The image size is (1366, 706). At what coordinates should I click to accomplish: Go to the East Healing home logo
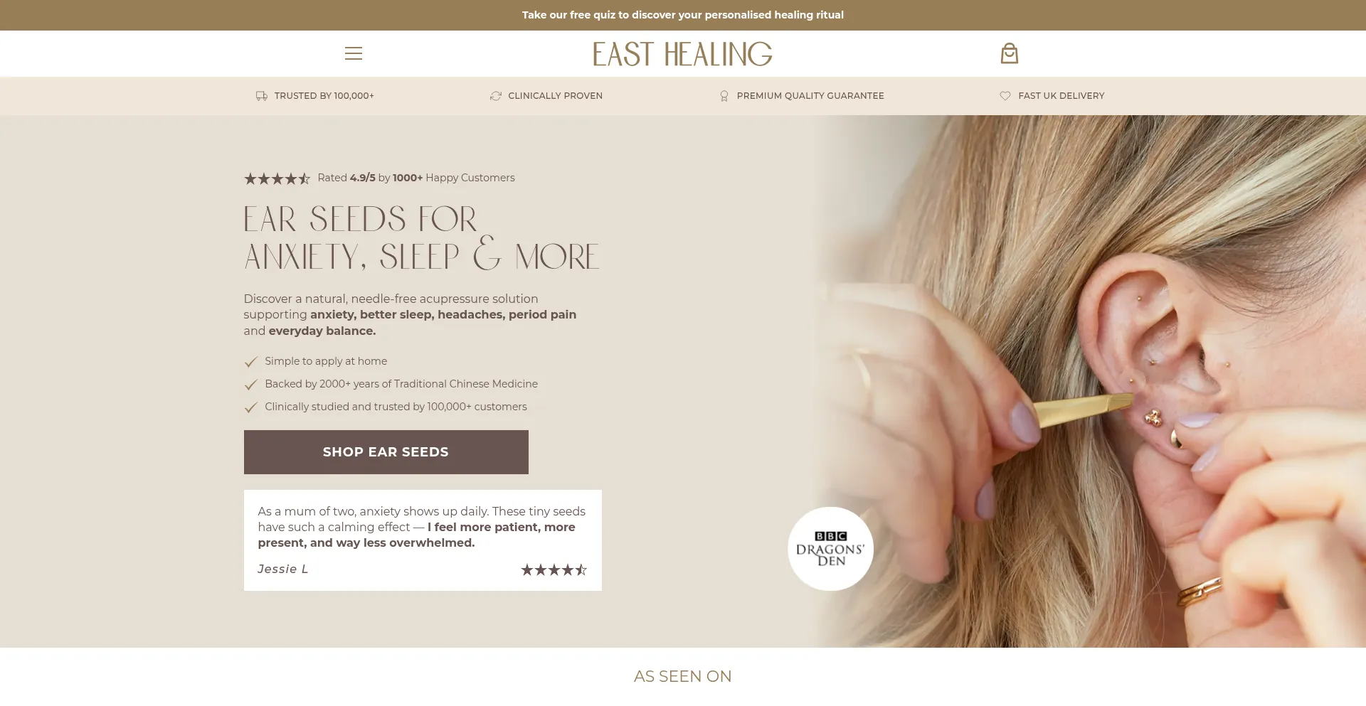[x=683, y=54]
